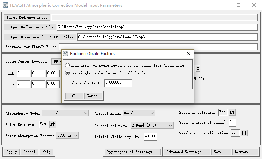The image size is (262, 159).
Task: Open the Atmospheric Model dropdown
Action: click(65, 113)
